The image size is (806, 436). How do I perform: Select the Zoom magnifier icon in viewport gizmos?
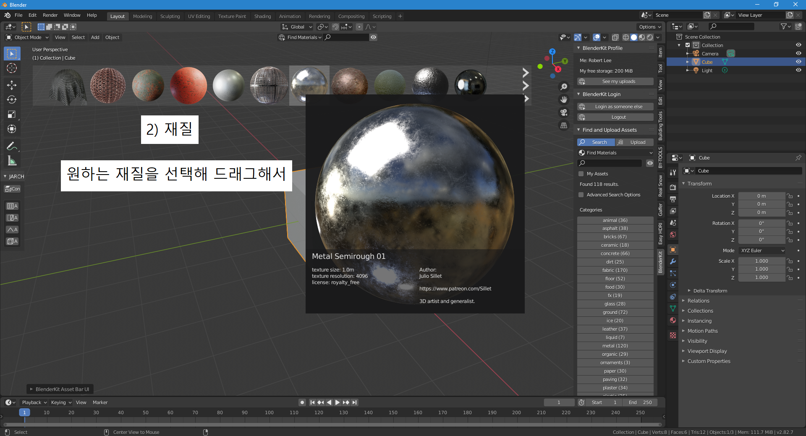564,86
